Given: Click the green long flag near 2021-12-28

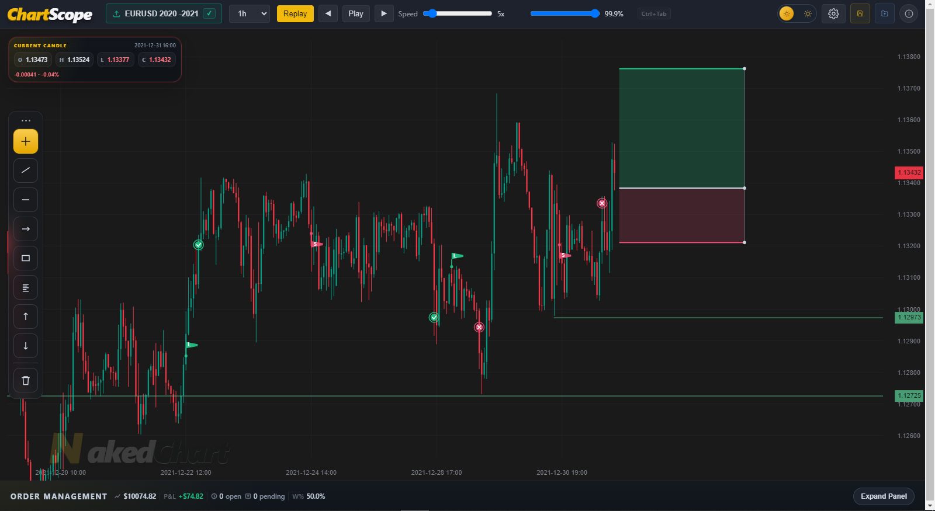Looking at the screenshot, I should pyautogui.click(x=457, y=256).
